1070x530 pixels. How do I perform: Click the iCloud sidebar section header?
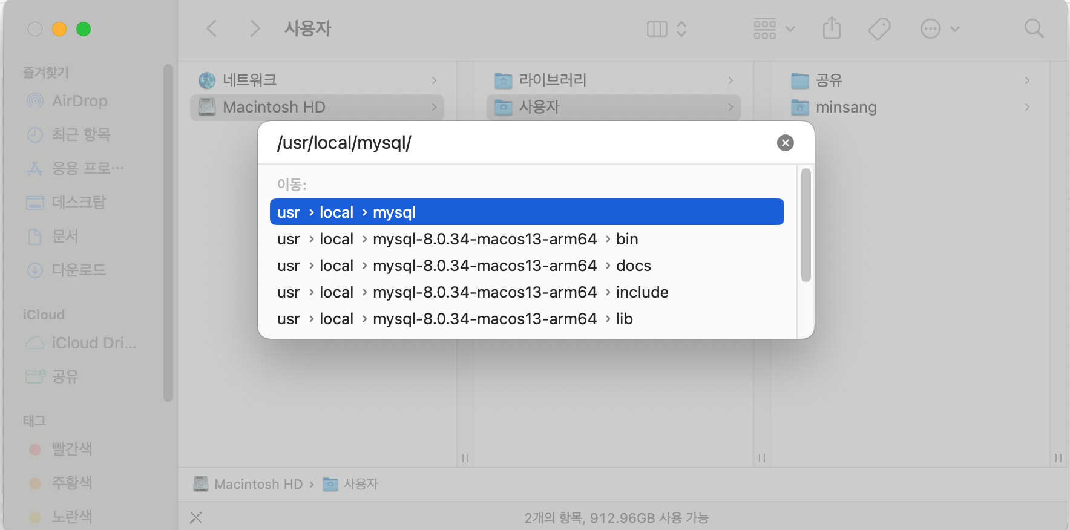[x=44, y=315]
